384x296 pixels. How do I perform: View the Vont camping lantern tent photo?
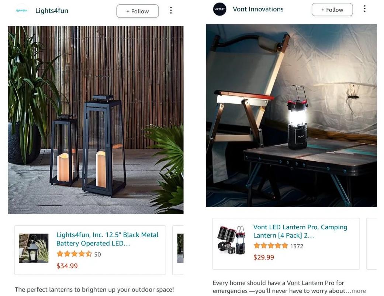point(291,116)
